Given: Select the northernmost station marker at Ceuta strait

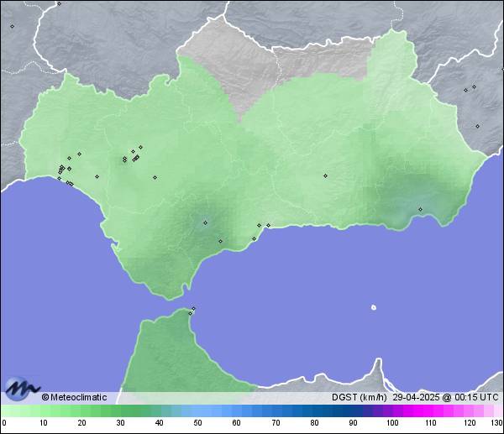Looking at the screenshot, I should coord(193,308).
